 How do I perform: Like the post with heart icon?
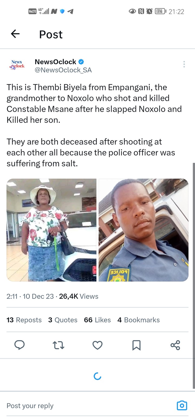coord(97,345)
